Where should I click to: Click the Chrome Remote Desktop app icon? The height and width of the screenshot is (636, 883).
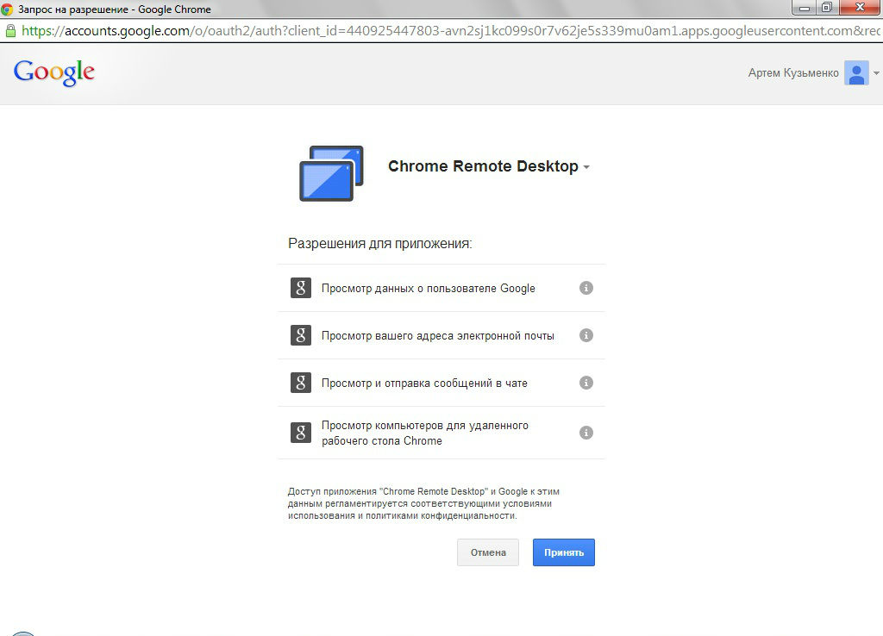click(331, 173)
